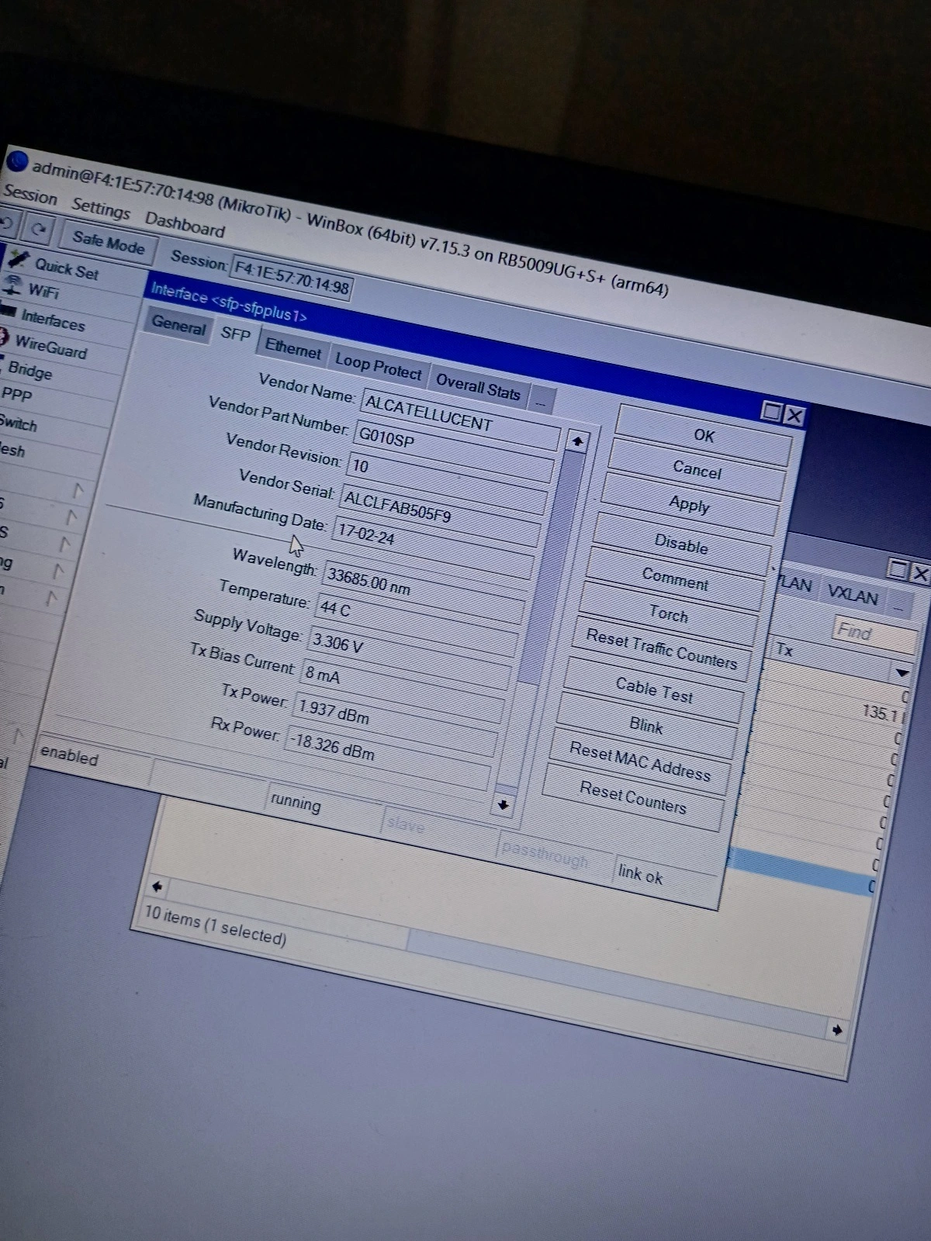Switch to the Ethernet tab

point(292,347)
